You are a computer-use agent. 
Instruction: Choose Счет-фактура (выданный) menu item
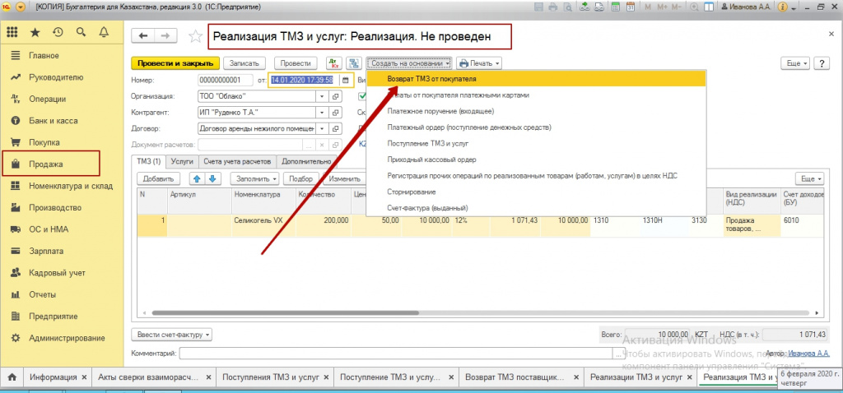click(x=536, y=208)
